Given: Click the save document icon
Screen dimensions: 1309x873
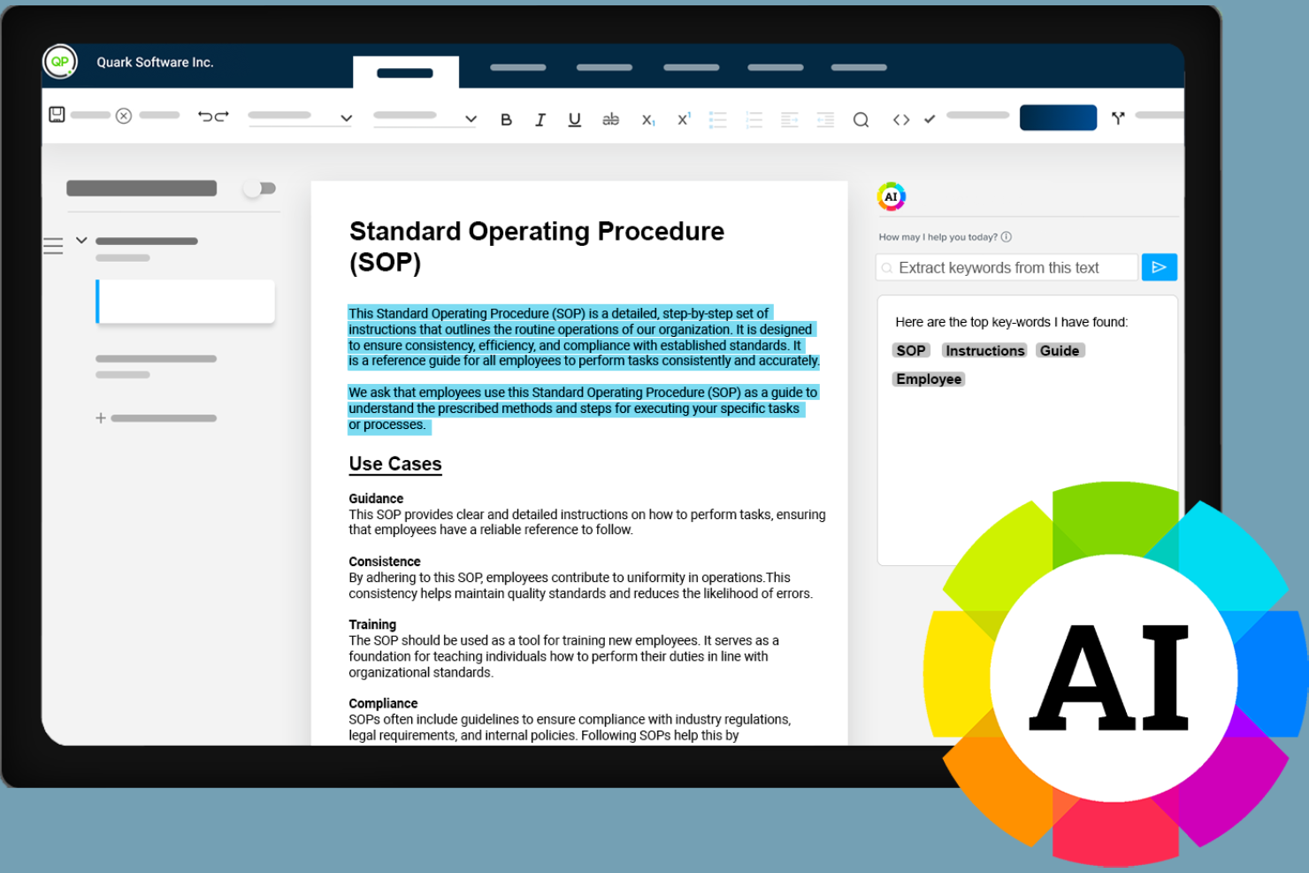Looking at the screenshot, I should point(57,114).
